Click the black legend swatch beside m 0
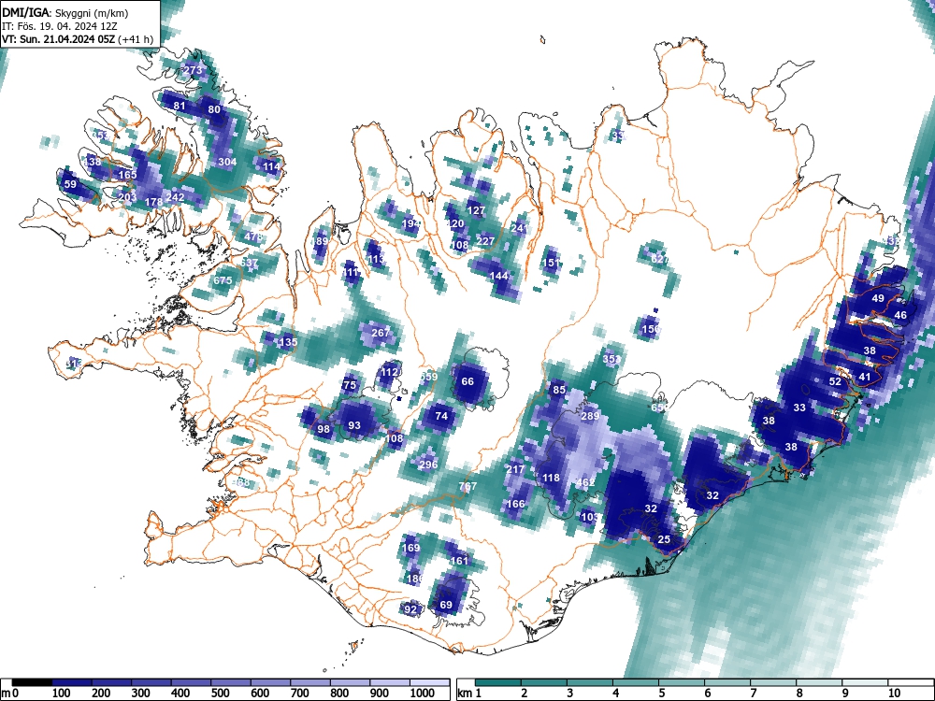The image size is (935, 701). 32,683
